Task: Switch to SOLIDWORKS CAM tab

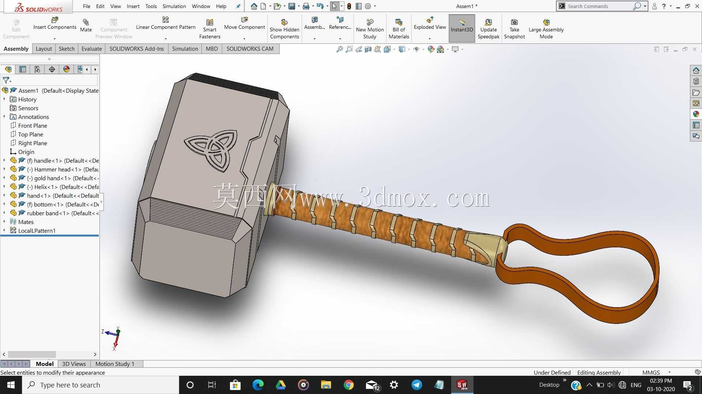Action: pos(250,49)
